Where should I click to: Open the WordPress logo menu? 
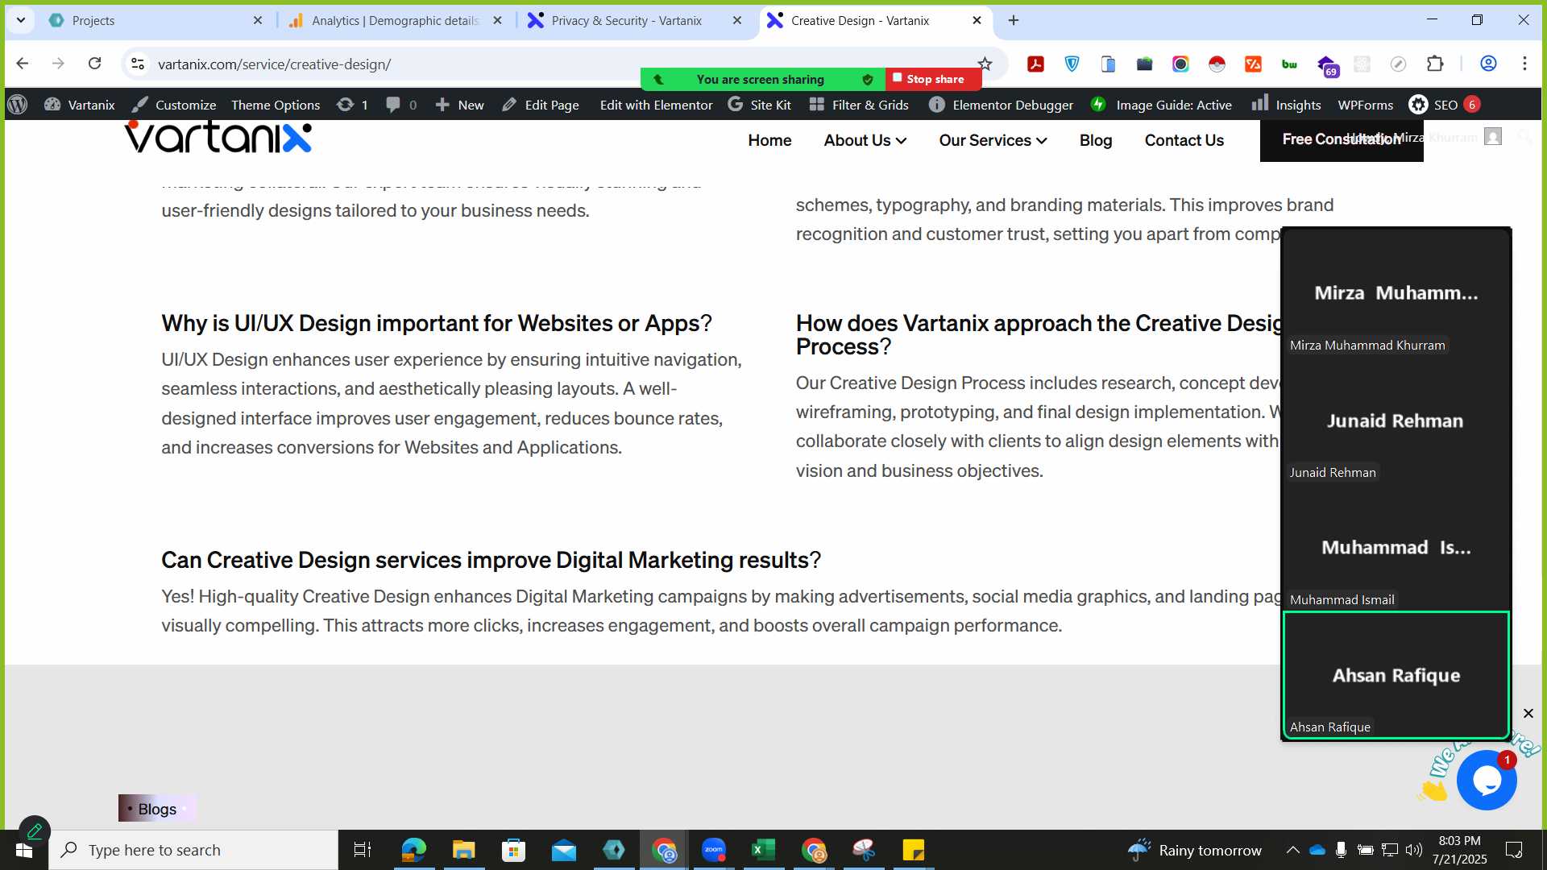pyautogui.click(x=18, y=105)
